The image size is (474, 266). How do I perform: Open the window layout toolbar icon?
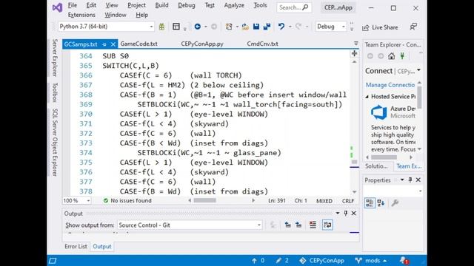pyautogui.click(x=176, y=27)
